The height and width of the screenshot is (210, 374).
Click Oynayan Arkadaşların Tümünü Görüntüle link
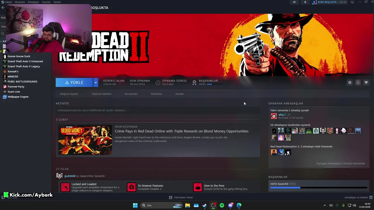click(341, 163)
